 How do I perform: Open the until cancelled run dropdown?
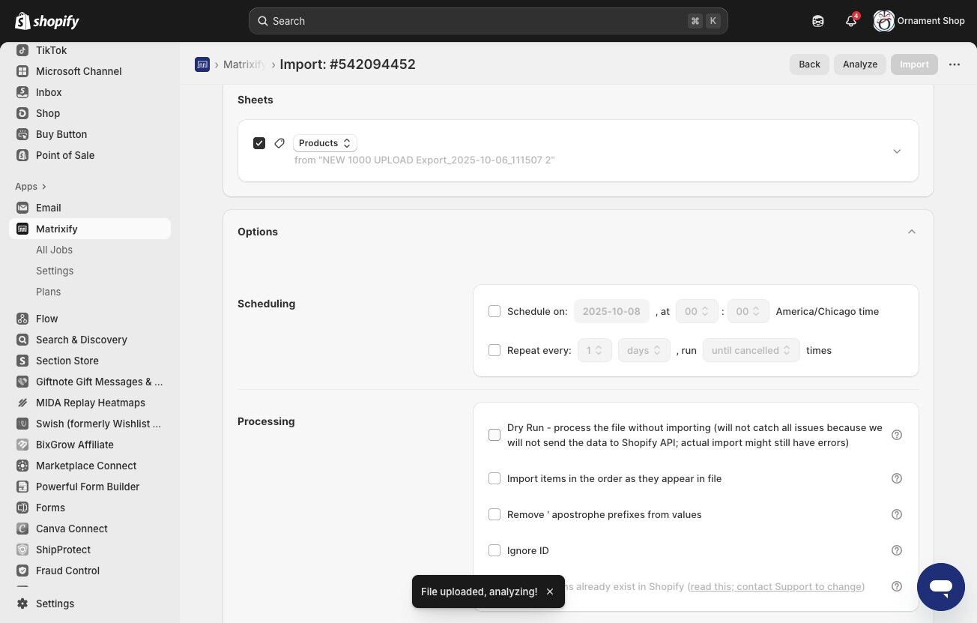[x=751, y=350]
